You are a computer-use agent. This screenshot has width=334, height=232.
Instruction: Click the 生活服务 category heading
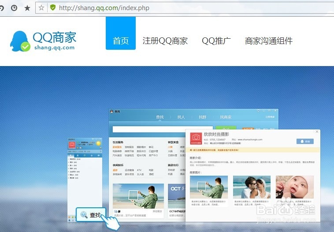[118, 142]
